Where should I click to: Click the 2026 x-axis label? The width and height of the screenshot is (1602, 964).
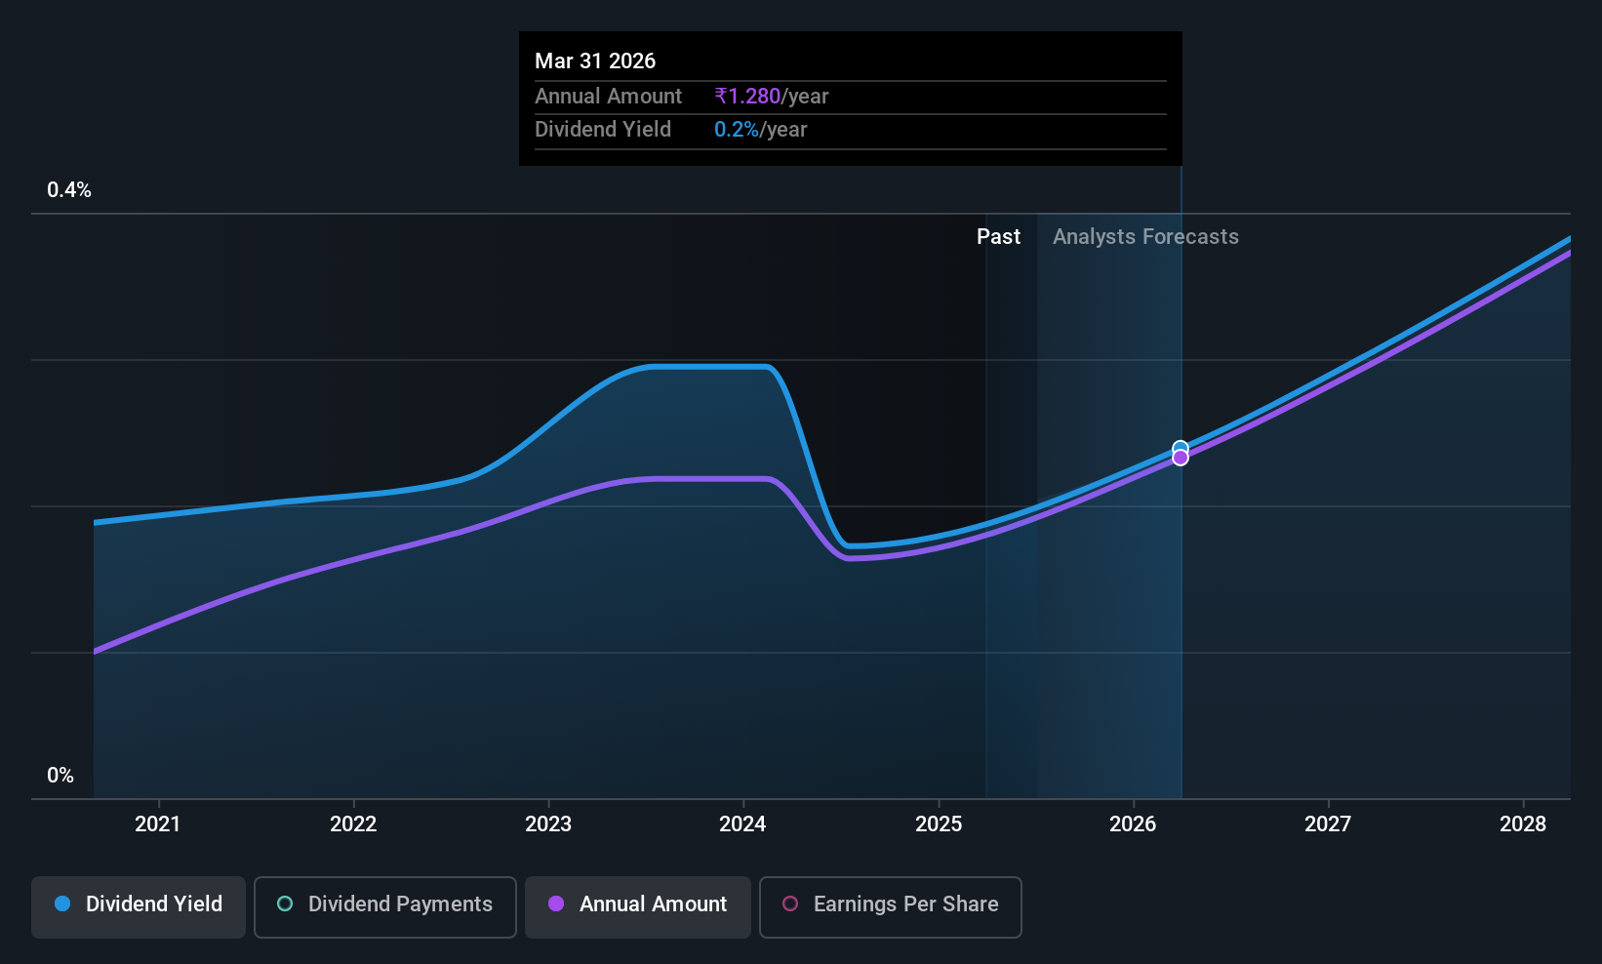click(x=1134, y=824)
